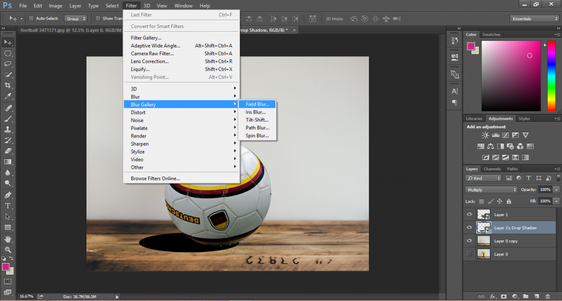Select the Crop tool
Viewport: 562px width, 301px height.
pos(8,85)
